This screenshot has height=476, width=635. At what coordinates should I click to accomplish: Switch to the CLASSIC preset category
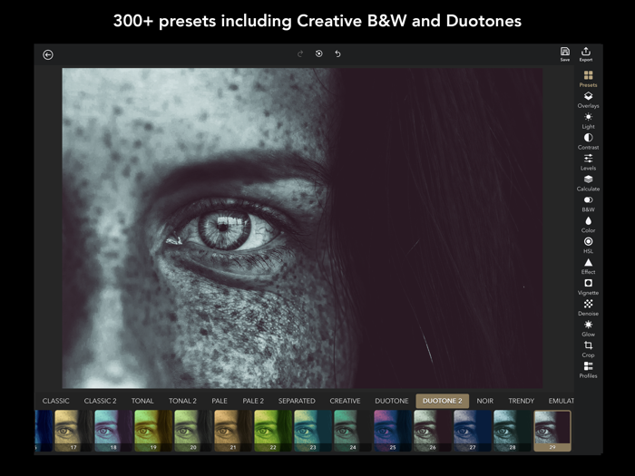coord(56,401)
